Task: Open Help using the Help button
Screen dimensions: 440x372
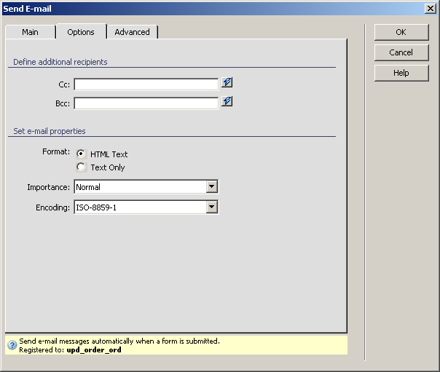Action: 401,73
